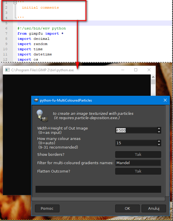Click the GIMP Wilber icon in dialog title
The height and width of the screenshot is (221, 173).
36,100
